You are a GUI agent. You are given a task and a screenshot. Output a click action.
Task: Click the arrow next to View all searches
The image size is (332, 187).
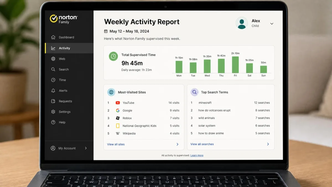268,144
